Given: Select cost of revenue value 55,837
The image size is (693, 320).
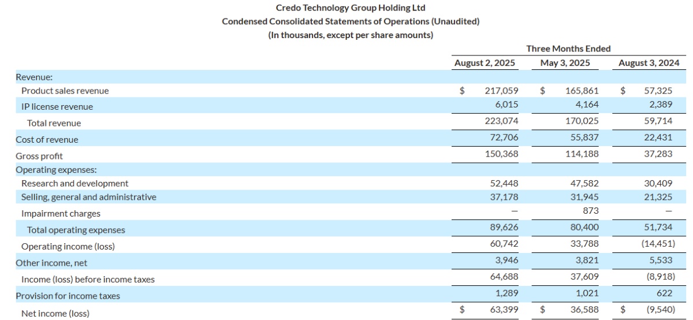Looking at the screenshot, I should coord(584,137).
